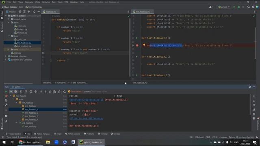Open the Navigate menu
The image size is (260, 146).
[x=29, y=2]
